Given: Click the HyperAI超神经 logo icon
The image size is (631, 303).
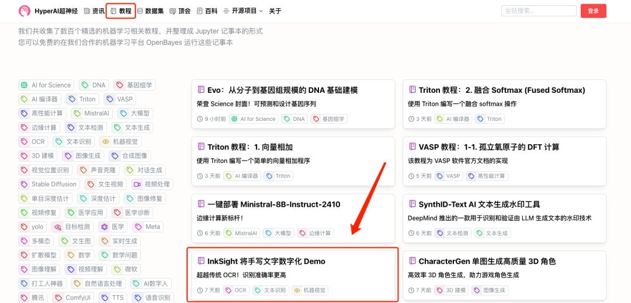Looking at the screenshot, I should (25, 11).
